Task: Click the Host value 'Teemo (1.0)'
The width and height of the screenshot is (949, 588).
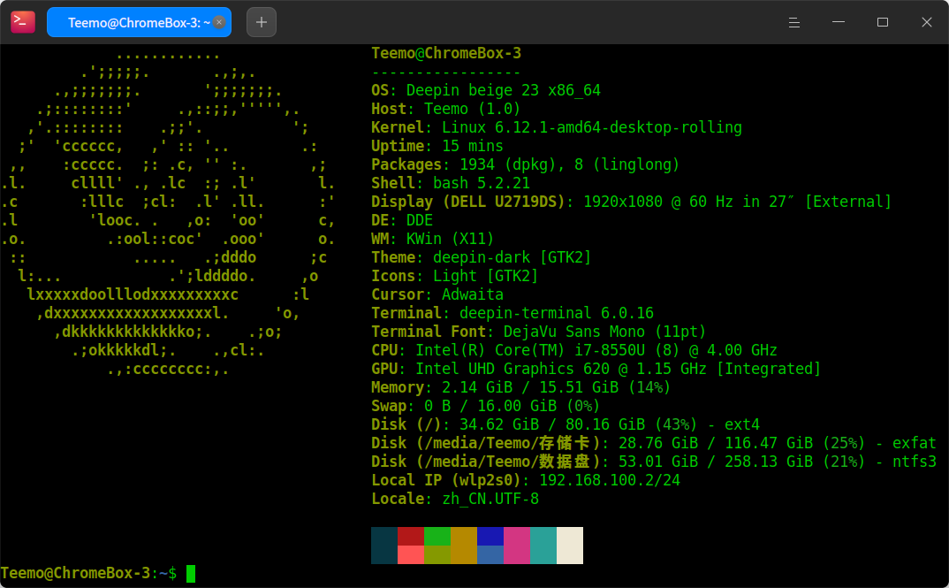Action: (472, 109)
